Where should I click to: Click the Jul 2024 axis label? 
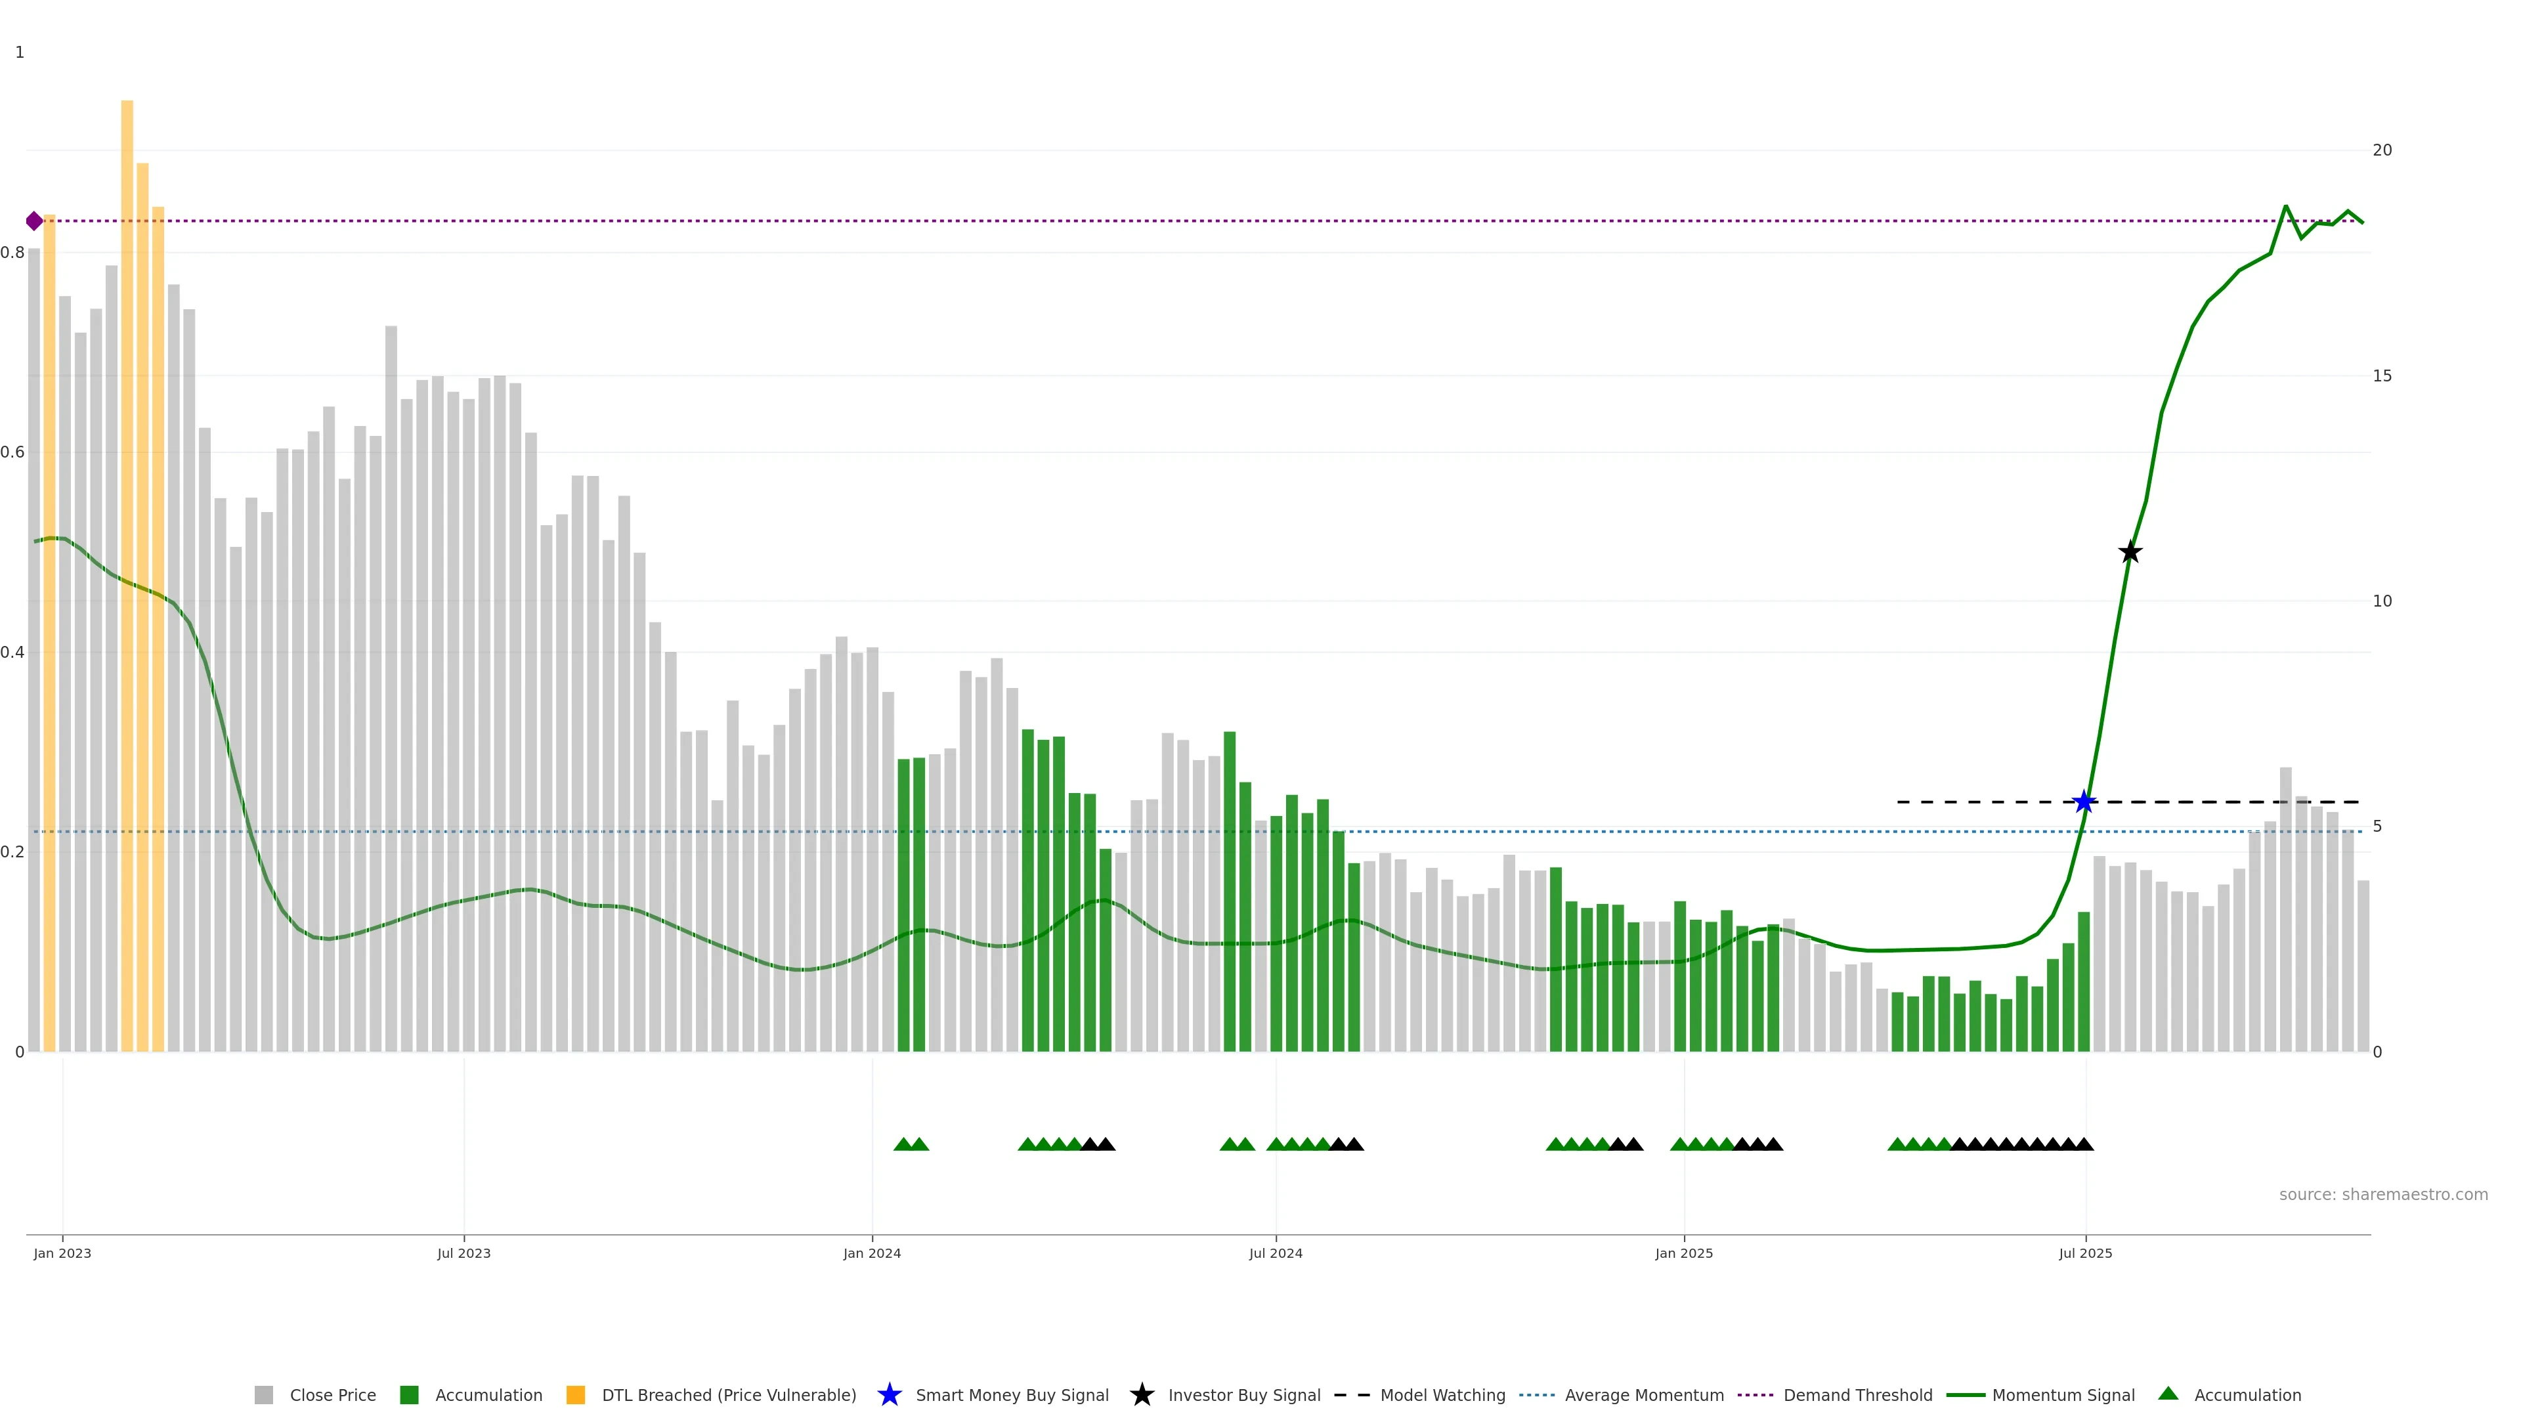pyautogui.click(x=1275, y=1253)
